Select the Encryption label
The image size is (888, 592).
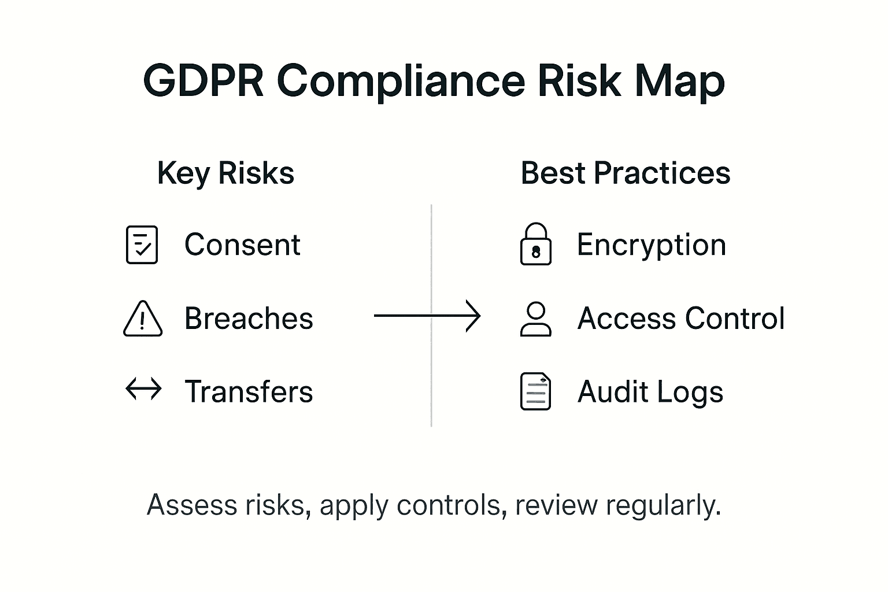pyautogui.click(x=651, y=245)
